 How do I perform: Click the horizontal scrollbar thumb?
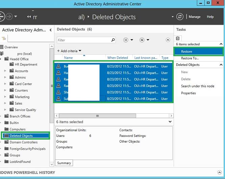click(97, 116)
